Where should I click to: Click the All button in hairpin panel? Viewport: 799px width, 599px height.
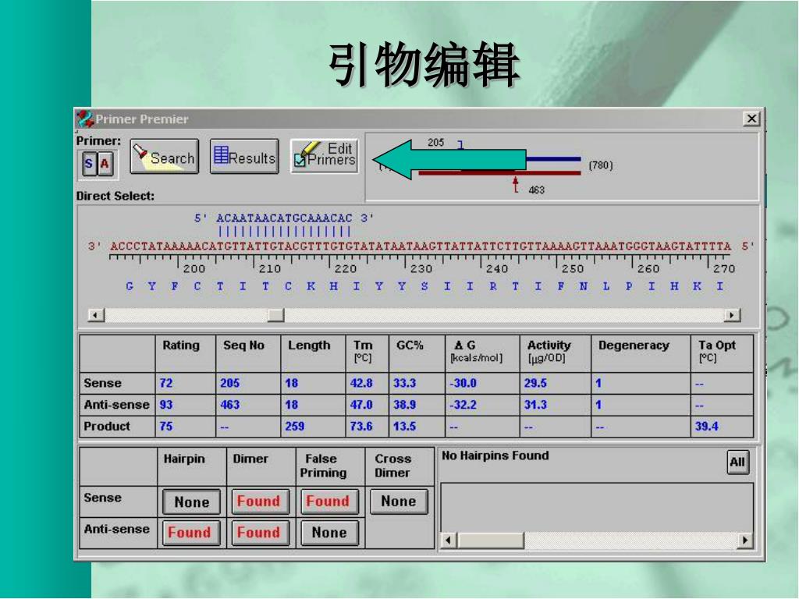click(737, 463)
